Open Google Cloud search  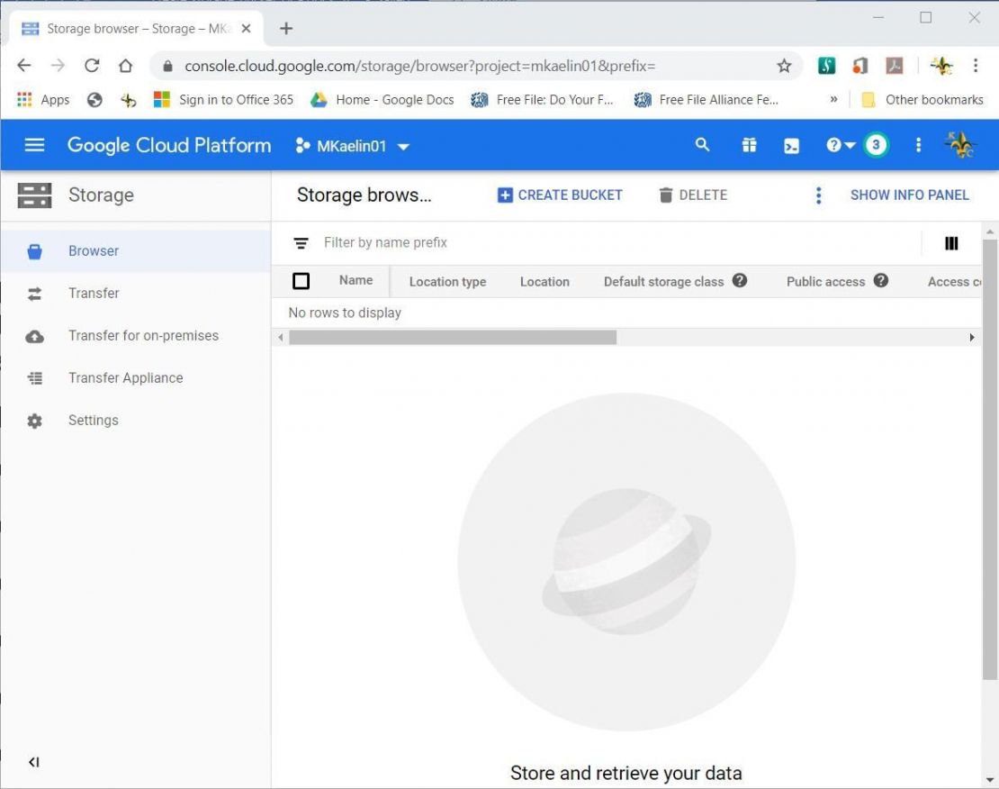coord(702,145)
